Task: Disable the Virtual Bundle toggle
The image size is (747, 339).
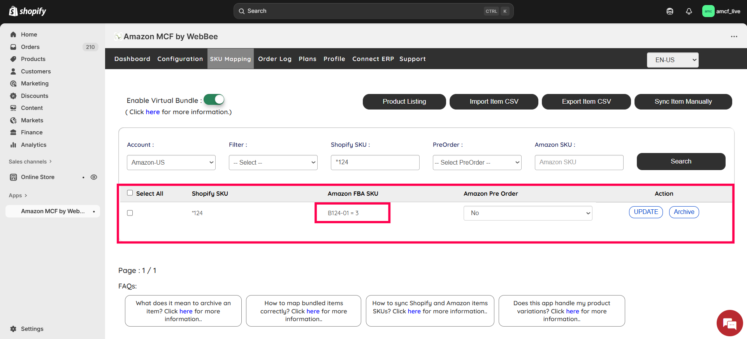Action: [214, 100]
